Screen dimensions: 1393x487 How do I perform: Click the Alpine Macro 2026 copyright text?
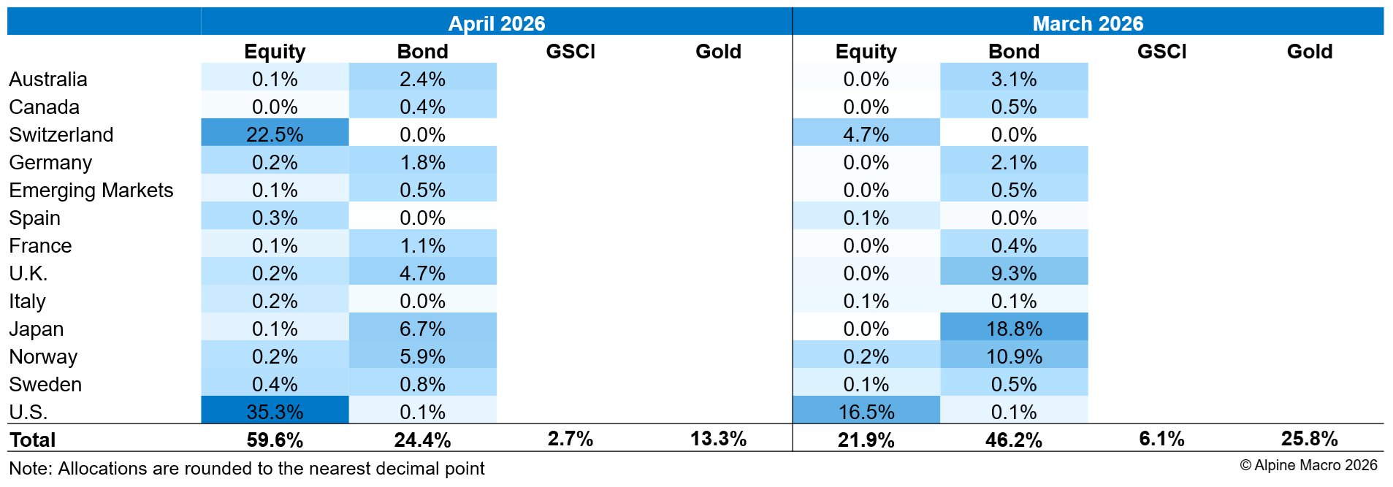[x=1308, y=465]
